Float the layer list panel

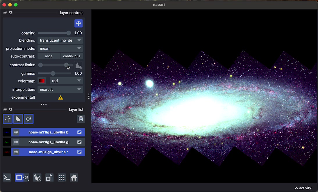(11, 109)
